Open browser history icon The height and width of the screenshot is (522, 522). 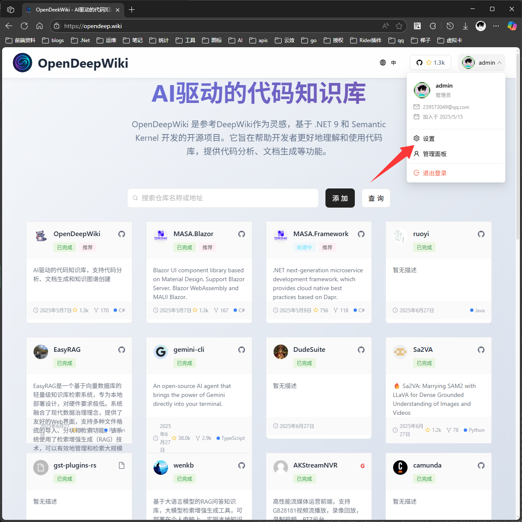(450, 26)
